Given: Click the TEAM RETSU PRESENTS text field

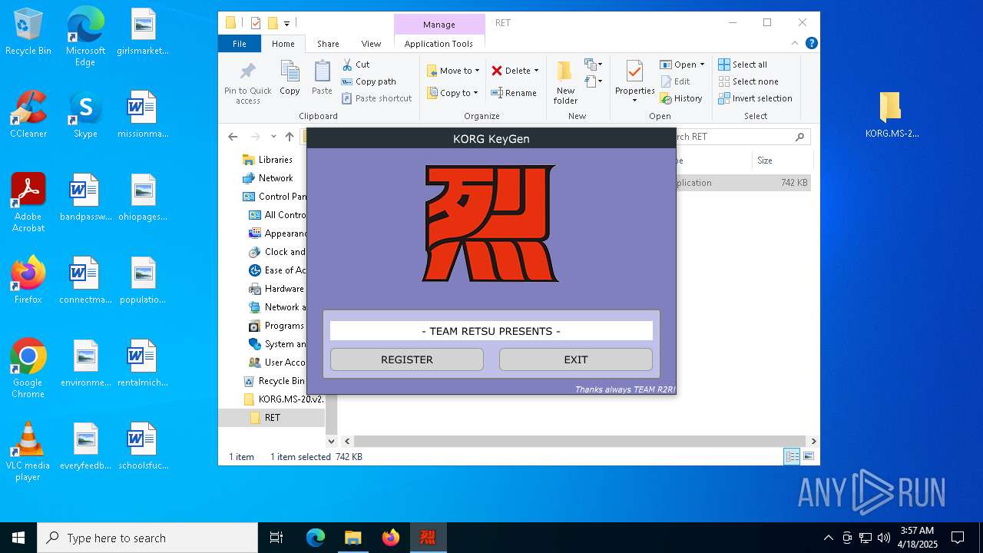Looking at the screenshot, I should coord(491,331).
